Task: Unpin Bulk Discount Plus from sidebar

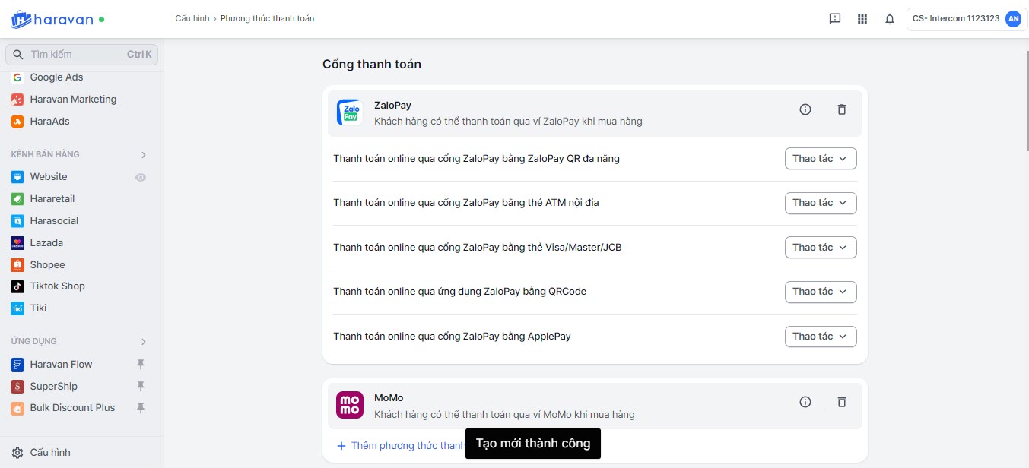Action: 141,408
